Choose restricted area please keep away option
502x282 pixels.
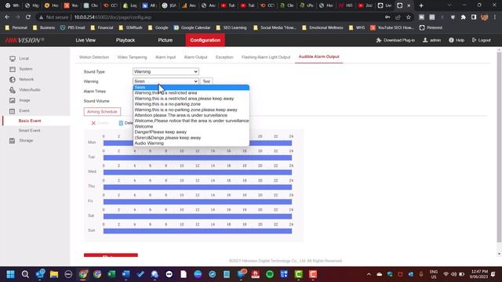pyautogui.click(x=191, y=99)
